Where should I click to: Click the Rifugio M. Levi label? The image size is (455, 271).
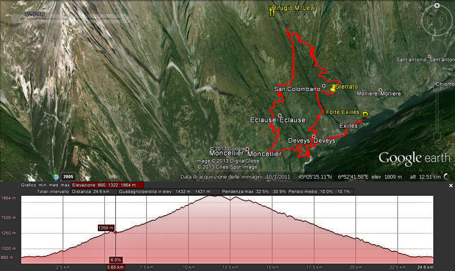[x=293, y=8]
